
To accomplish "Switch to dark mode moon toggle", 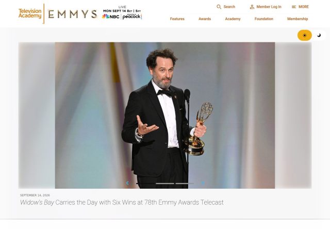I will [319, 35].
